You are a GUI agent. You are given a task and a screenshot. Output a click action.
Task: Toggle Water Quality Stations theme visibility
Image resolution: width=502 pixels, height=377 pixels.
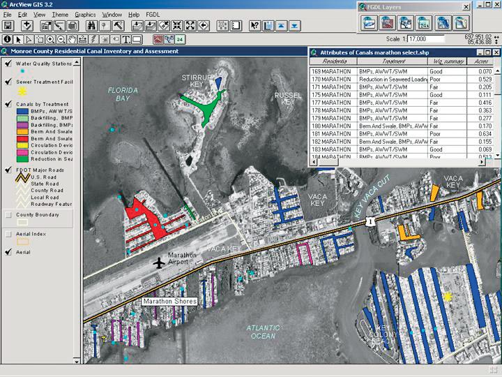8,64
